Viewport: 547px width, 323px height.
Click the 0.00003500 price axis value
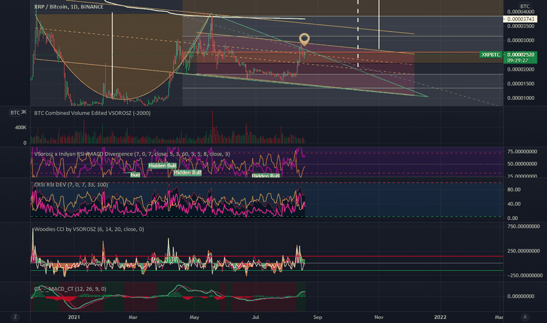coord(521,26)
